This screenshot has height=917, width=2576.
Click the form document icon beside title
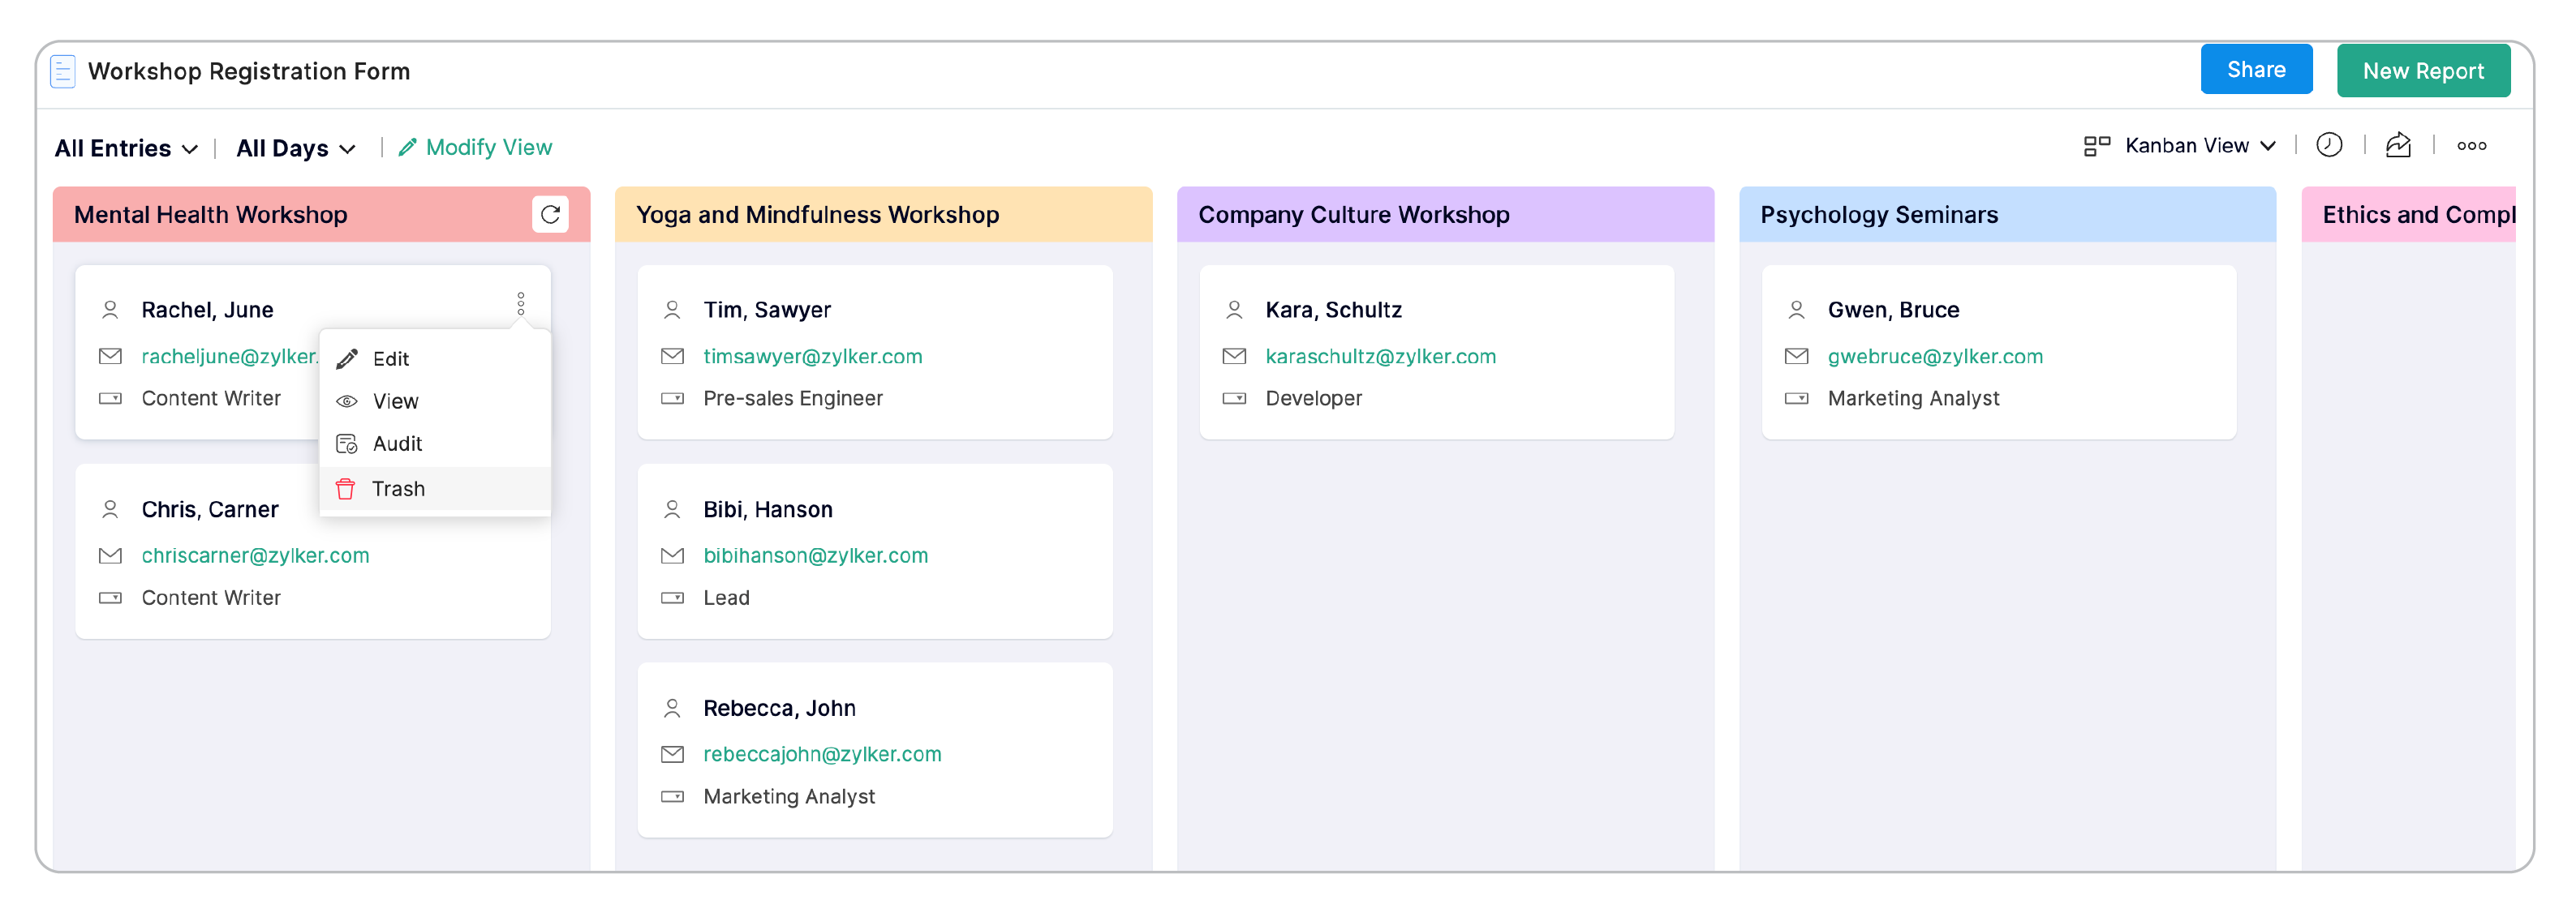(62, 71)
